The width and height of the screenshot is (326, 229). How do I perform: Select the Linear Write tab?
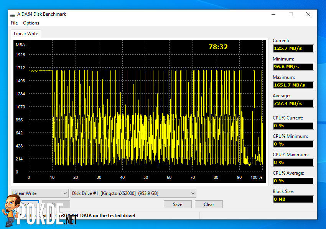click(x=26, y=34)
